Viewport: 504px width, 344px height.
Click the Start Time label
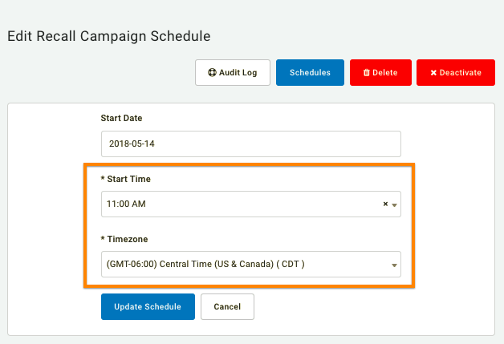[126, 179]
